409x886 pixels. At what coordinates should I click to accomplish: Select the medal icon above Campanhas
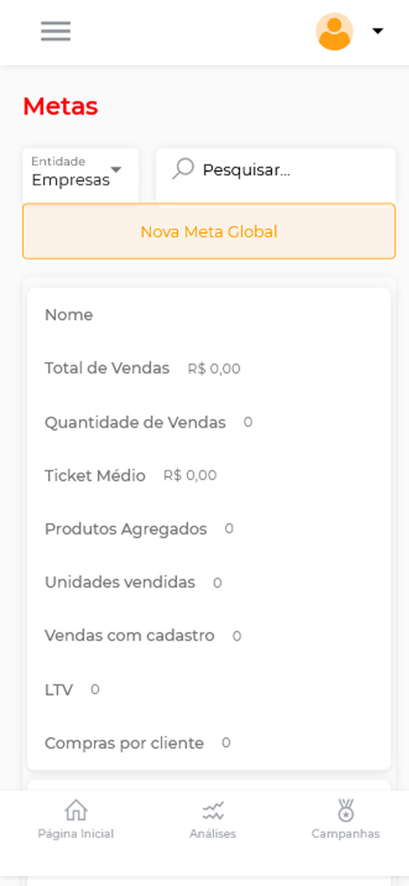[x=346, y=809]
